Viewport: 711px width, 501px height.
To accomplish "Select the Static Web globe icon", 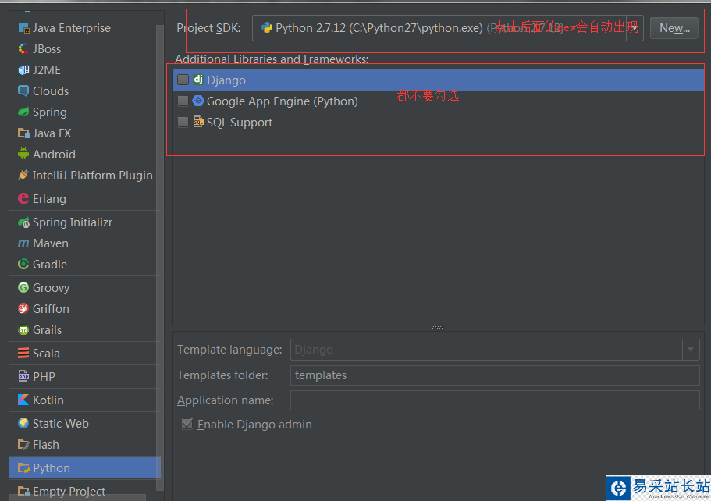I will pos(23,424).
